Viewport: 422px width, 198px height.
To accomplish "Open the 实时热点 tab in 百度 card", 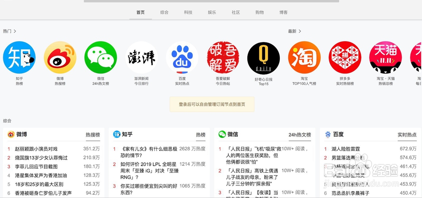I will pos(407,135).
